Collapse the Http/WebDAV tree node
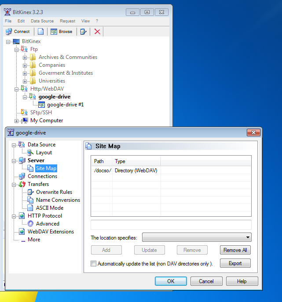The width and height of the screenshot is (282, 302). pyautogui.click(x=17, y=89)
